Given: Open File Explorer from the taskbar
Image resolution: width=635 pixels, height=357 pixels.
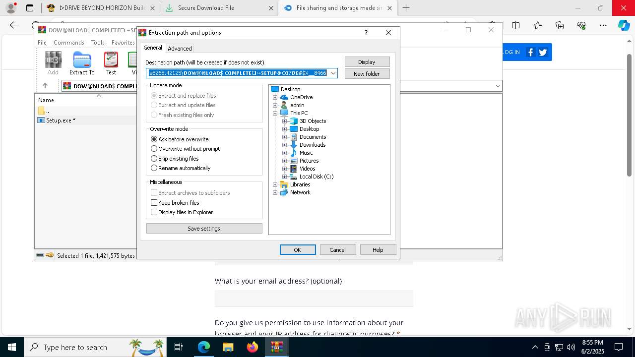Looking at the screenshot, I should (x=228, y=347).
